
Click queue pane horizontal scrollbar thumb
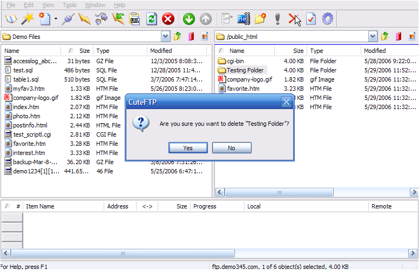pyautogui.click(x=123, y=253)
